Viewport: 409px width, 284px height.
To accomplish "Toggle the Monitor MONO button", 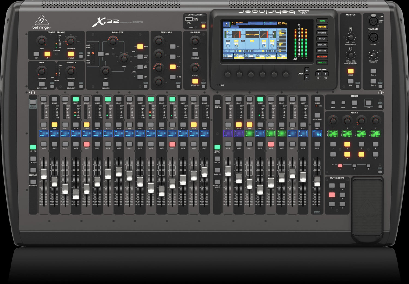I will point(351,71).
